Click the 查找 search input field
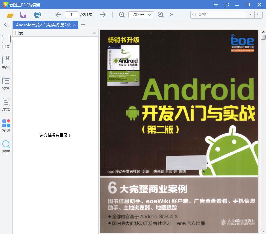This screenshot has height=234, width=266. (x=218, y=15)
